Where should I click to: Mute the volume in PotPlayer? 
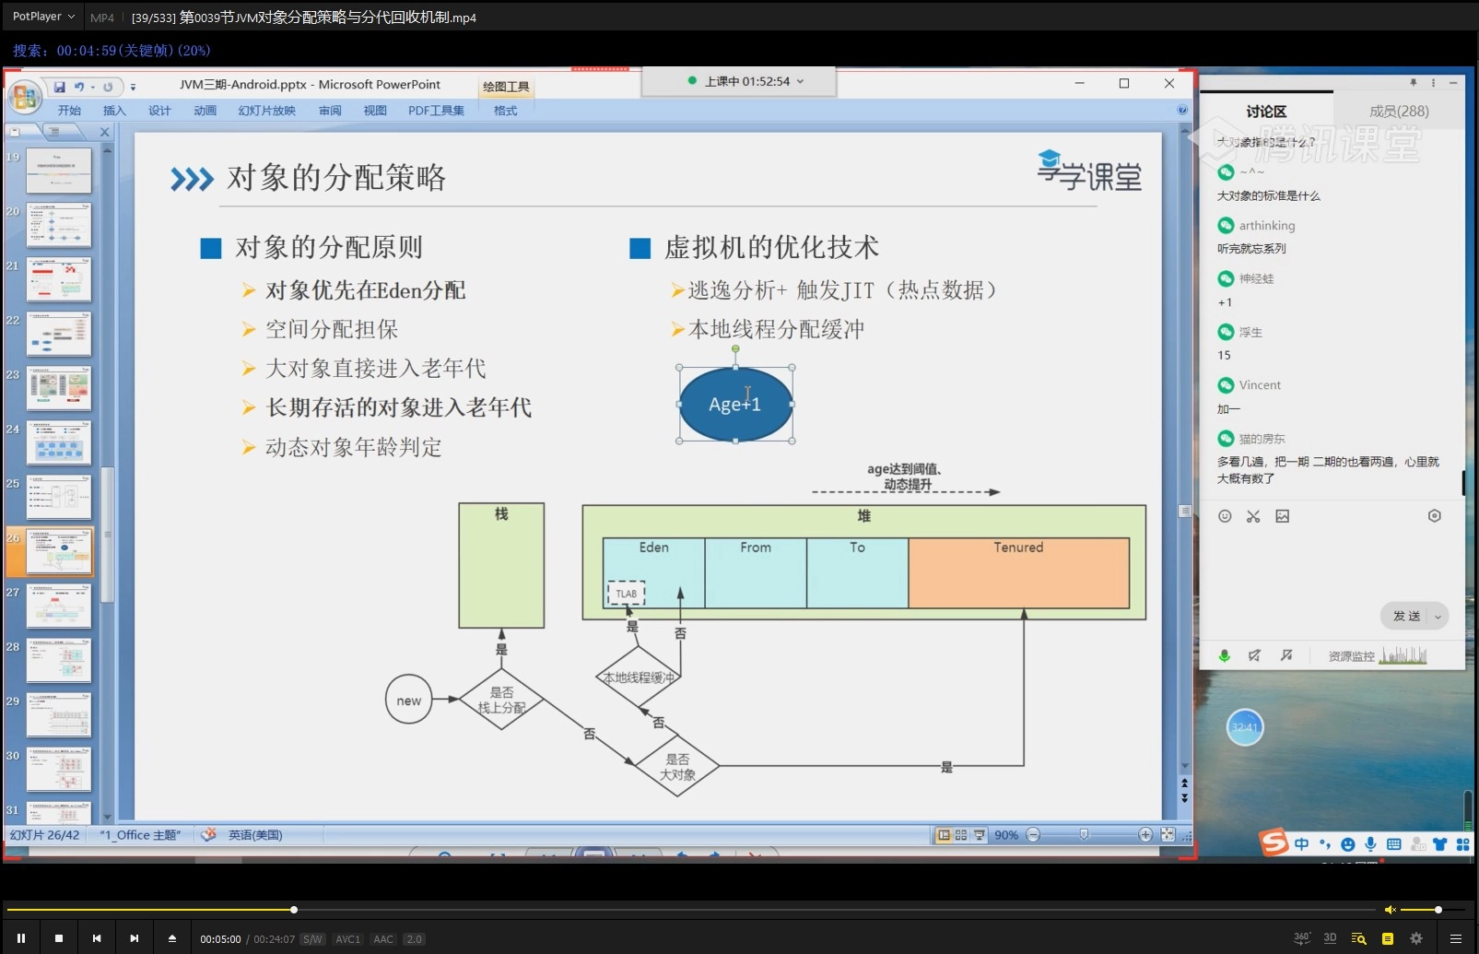coord(1391,910)
